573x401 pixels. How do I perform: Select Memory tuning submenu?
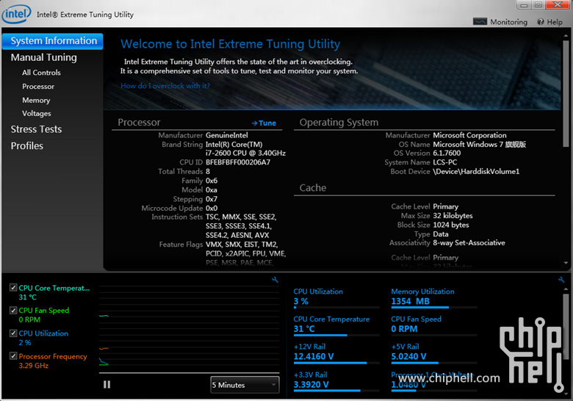36,100
